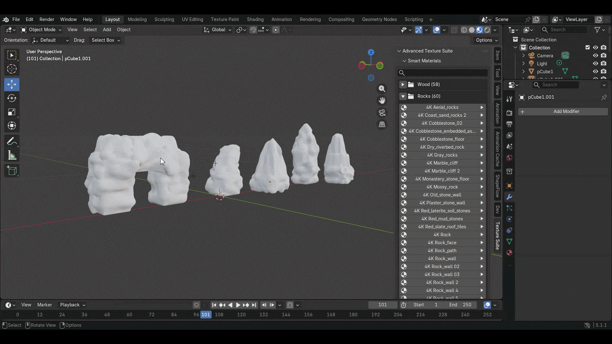Image resolution: width=612 pixels, height=344 pixels.
Task: Toggle pCube1 viewport visibility eye
Action: [596, 72]
